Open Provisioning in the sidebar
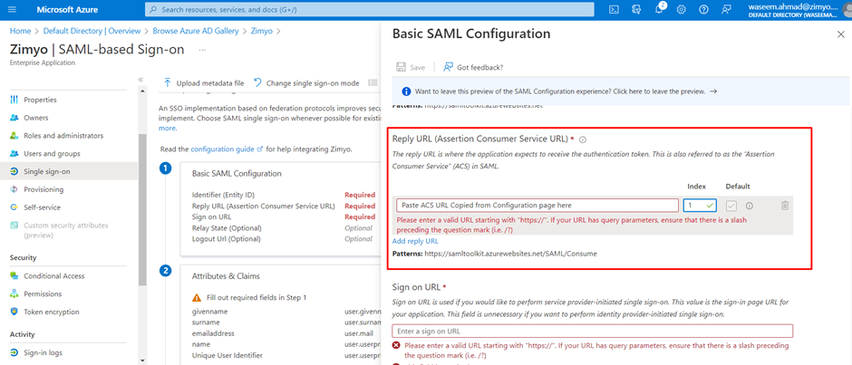Image resolution: width=852 pixels, height=365 pixels. [x=44, y=189]
